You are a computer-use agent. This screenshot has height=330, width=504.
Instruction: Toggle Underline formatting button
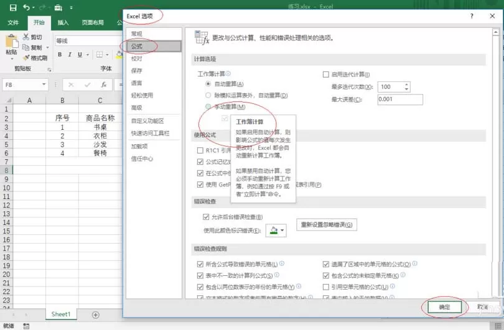(x=80, y=55)
